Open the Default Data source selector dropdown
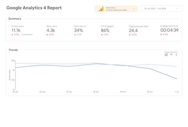188x127 pixels. (116, 9)
